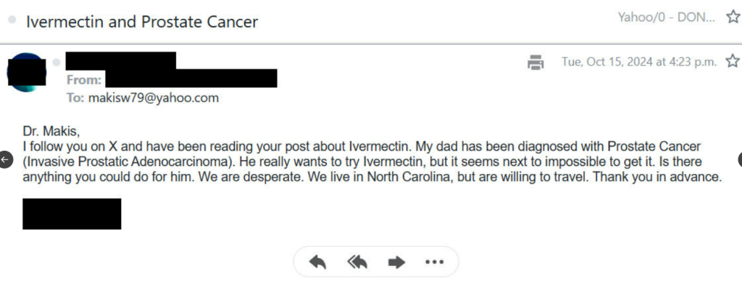Print this email using the printer icon
The width and height of the screenshot is (742, 292).
[x=535, y=62]
